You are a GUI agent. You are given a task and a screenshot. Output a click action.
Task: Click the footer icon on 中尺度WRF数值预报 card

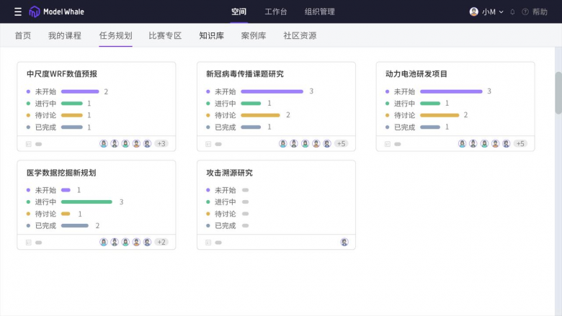pos(29,144)
